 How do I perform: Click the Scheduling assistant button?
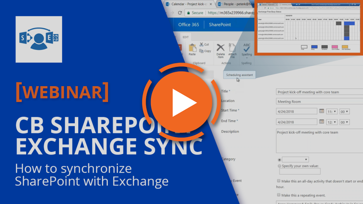pos(239,75)
